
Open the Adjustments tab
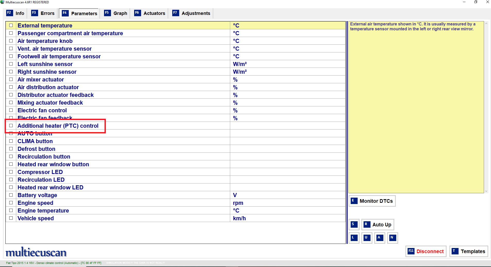191,13
